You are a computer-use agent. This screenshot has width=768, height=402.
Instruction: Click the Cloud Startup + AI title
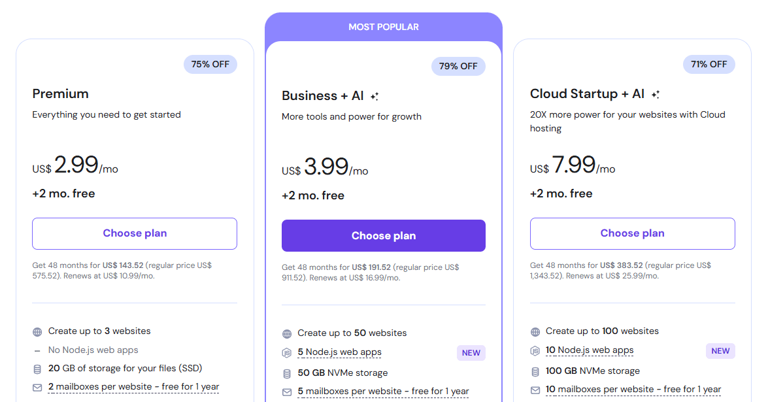[x=587, y=93]
